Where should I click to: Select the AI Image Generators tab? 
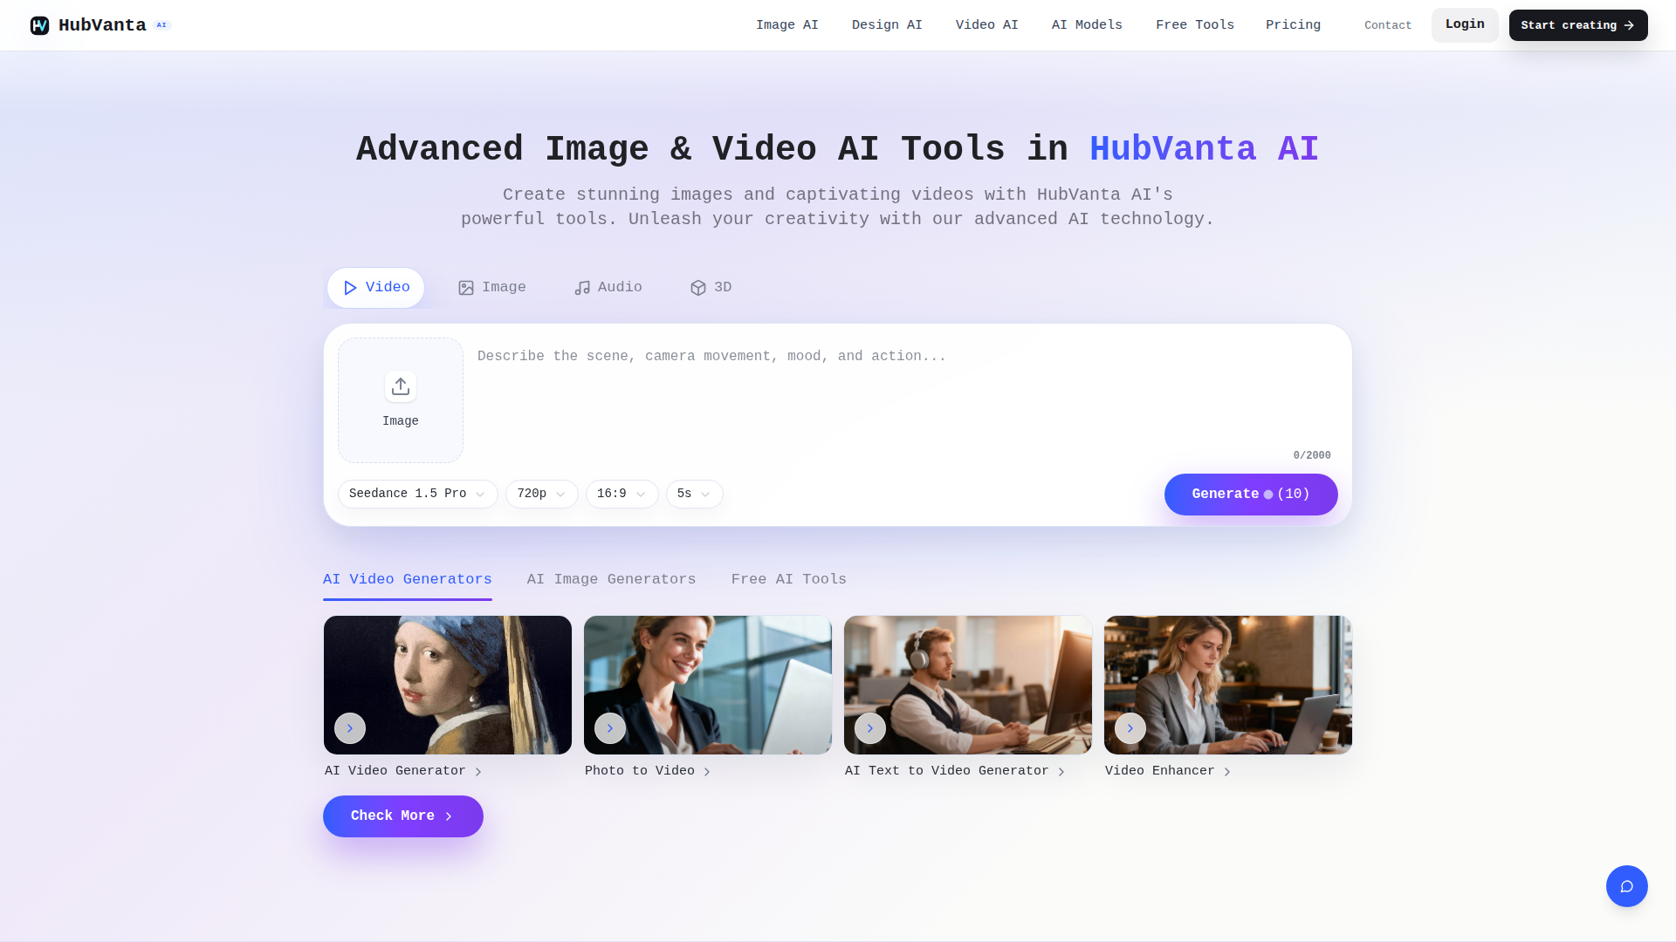(x=612, y=580)
